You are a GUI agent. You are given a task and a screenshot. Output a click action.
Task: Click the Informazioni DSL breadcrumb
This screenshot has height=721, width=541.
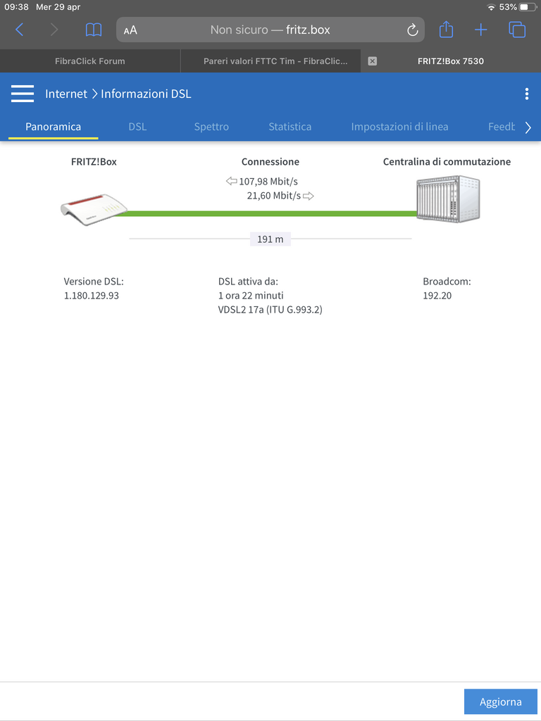(x=146, y=94)
